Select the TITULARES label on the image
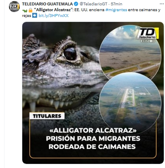The width and height of the screenshot is (165, 168). point(47,116)
